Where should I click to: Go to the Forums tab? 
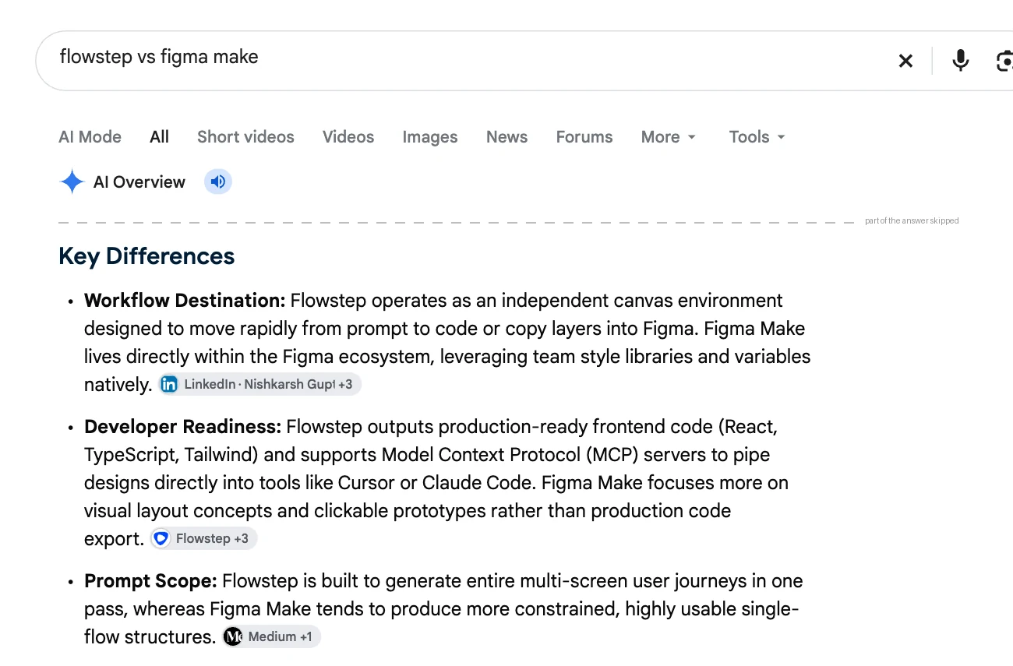coord(584,137)
